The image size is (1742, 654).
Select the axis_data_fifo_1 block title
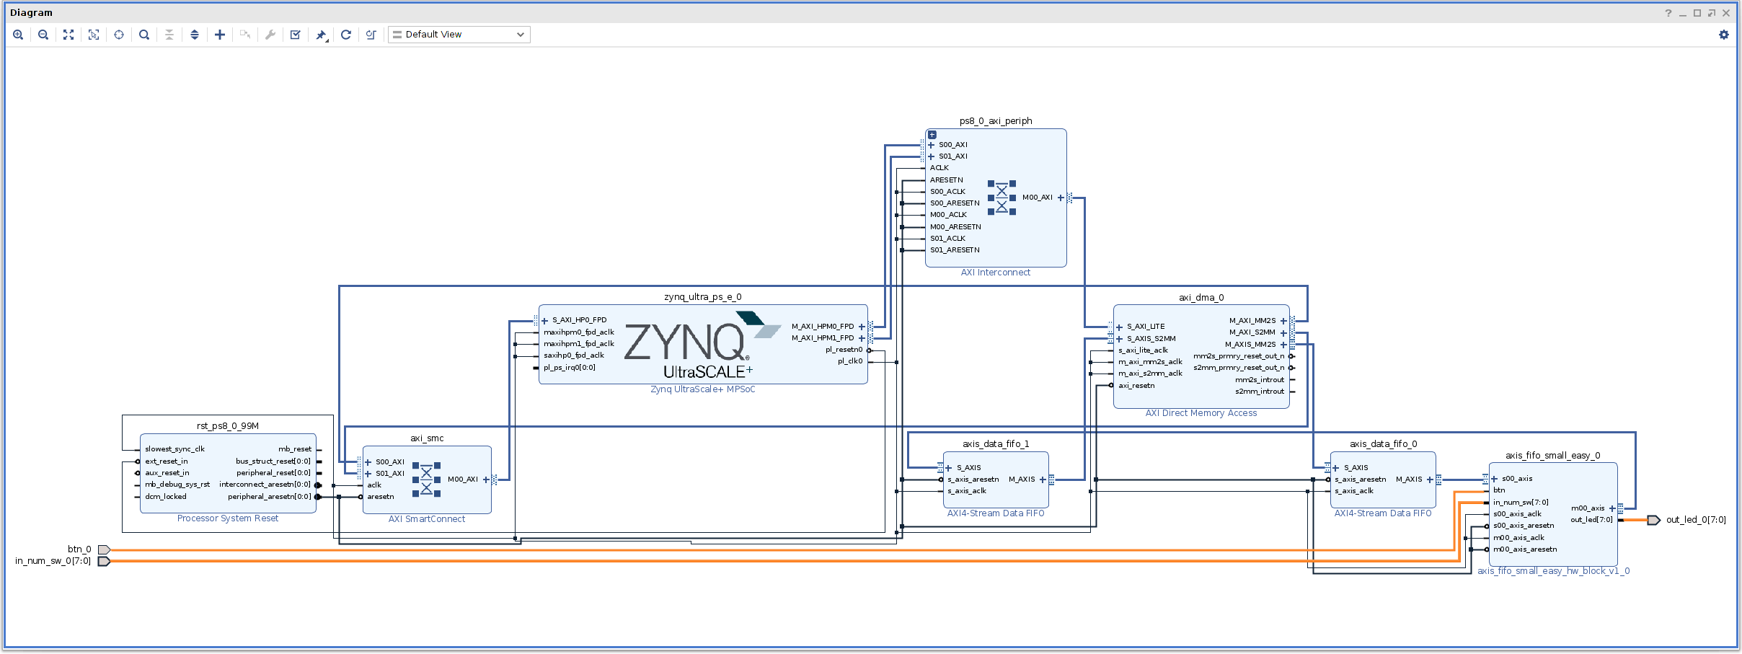[x=996, y=444]
